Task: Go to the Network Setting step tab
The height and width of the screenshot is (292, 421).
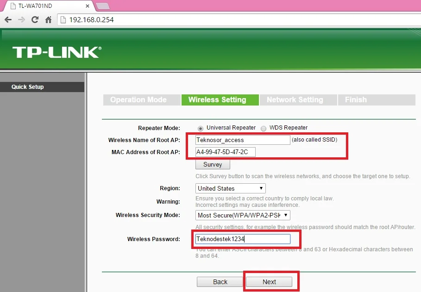Action: click(x=295, y=100)
